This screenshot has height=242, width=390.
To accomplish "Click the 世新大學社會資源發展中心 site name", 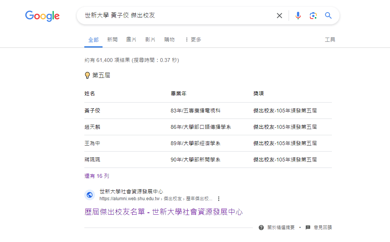I will tap(131, 191).
